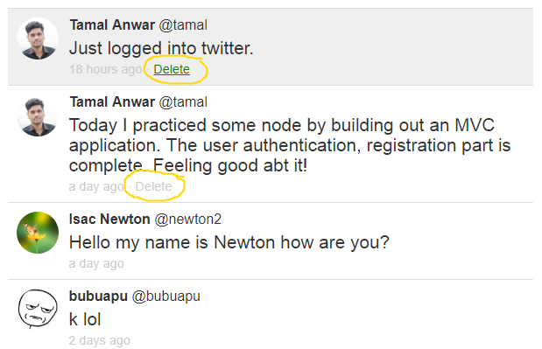Click the @tamal handle in the second tweet
Screen dimensions: 542x349
183,102
